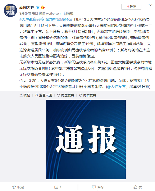
Task: Rotate image right with 向右旋转
Action: click(88, 95)
